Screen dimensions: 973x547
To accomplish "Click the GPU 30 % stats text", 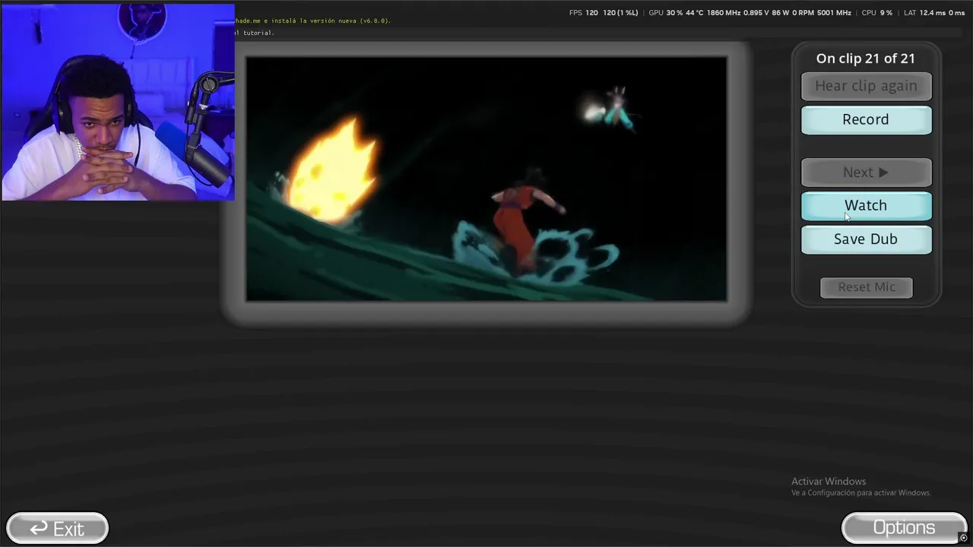I will coord(750,13).
